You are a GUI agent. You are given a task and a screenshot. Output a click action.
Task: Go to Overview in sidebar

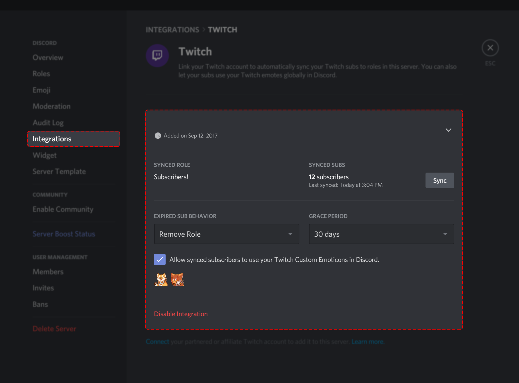click(x=48, y=58)
